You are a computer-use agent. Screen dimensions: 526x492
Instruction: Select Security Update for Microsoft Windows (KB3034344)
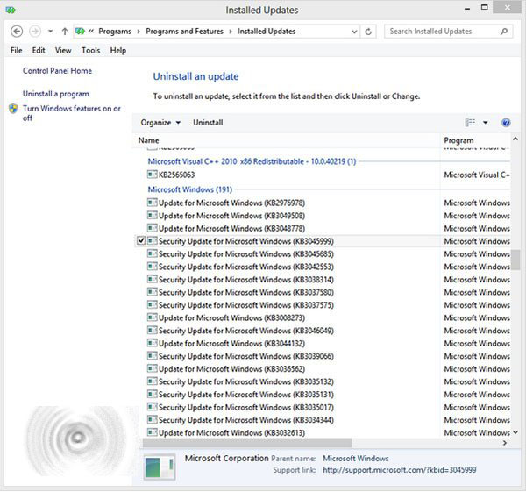point(245,420)
